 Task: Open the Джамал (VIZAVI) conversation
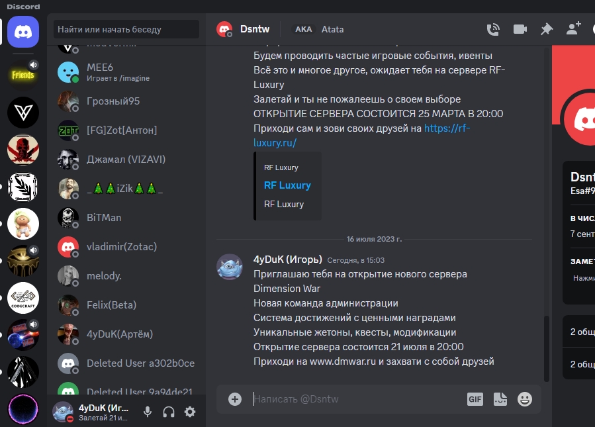(126, 160)
